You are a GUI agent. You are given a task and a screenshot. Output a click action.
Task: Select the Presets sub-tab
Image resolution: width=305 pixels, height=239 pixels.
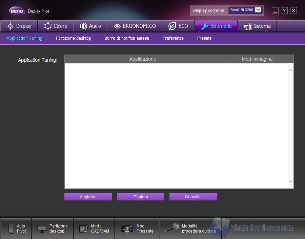204,38
